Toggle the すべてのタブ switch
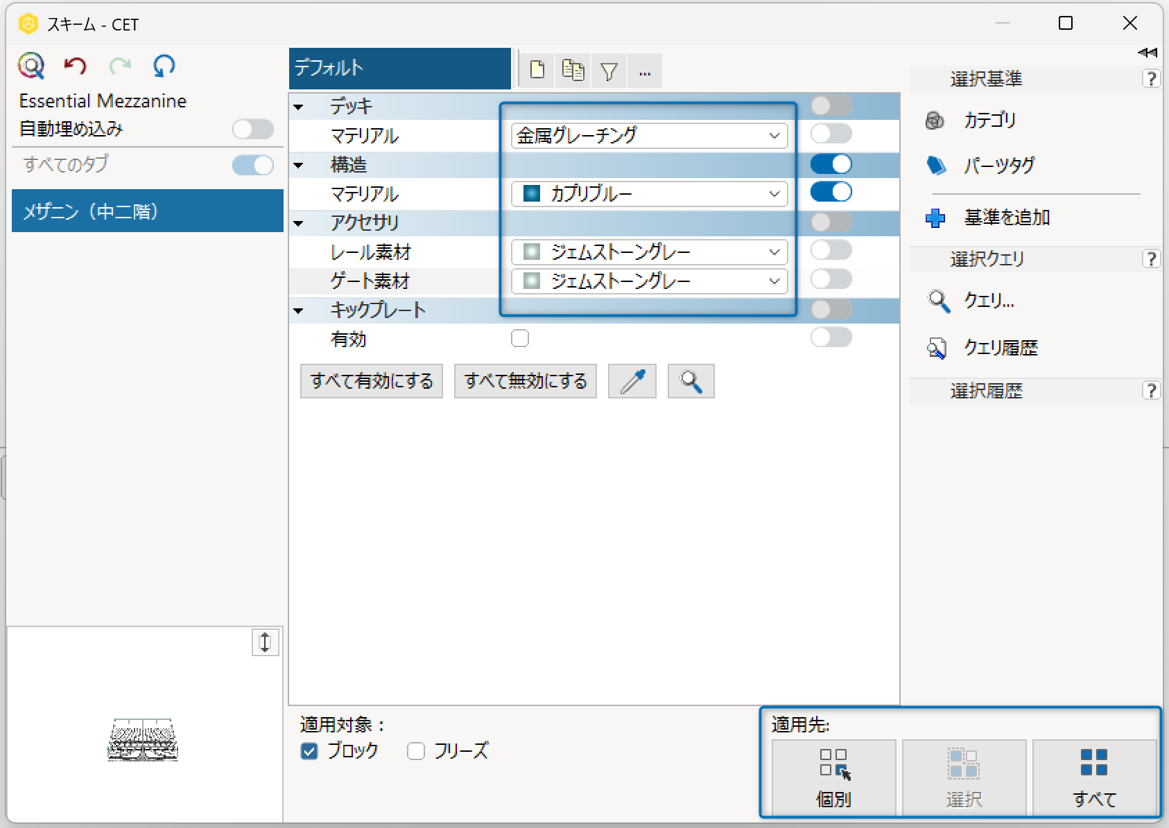The width and height of the screenshot is (1169, 828). coord(253,165)
